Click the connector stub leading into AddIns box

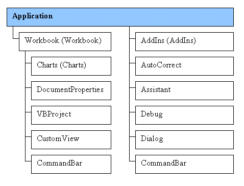pos(132,39)
